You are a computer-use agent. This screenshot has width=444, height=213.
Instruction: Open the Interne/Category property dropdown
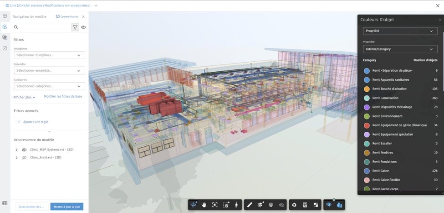pyautogui.click(x=400, y=49)
